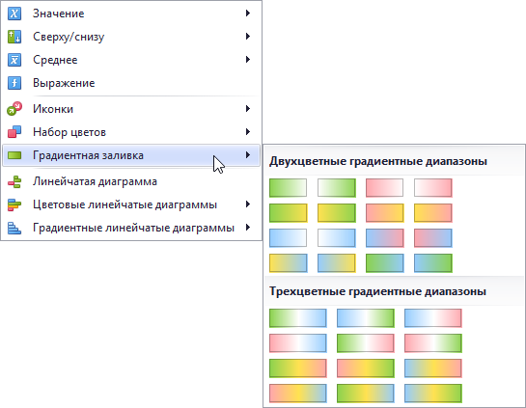
Task: Click the Линейчатая диаграмма icon
Action: tap(14, 181)
